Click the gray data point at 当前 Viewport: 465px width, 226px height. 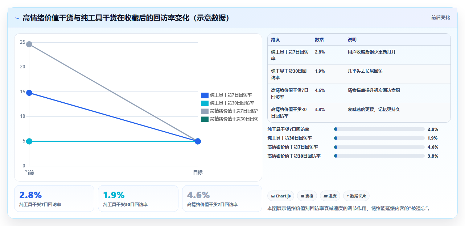click(x=29, y=44)
